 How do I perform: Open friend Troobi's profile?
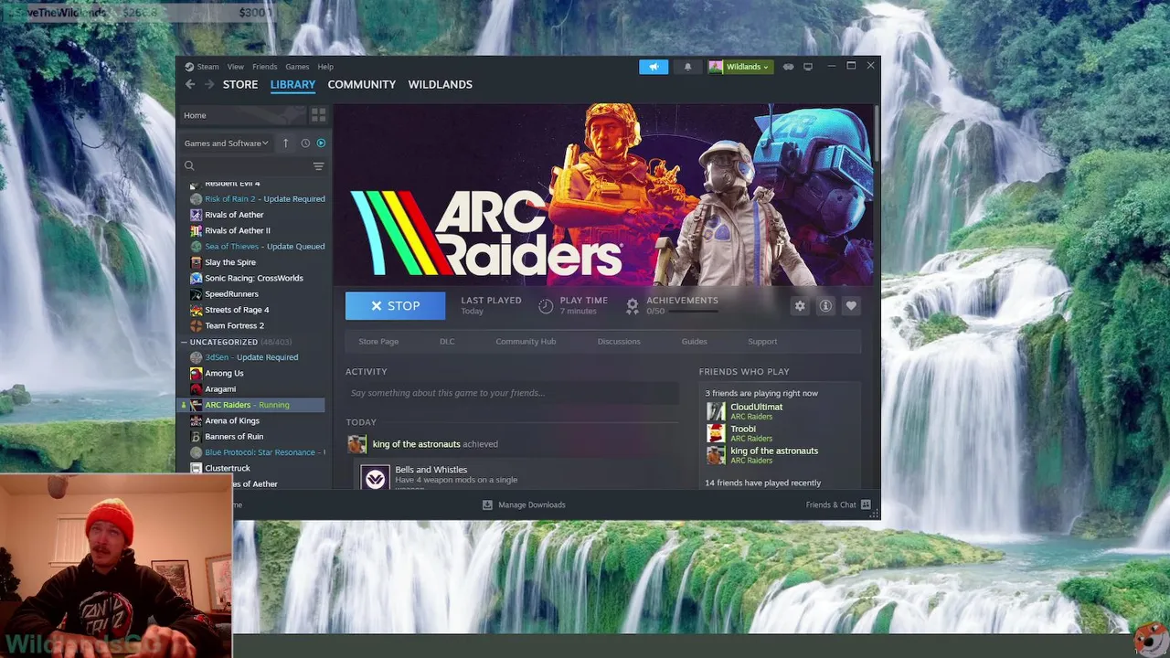pos(743,429)
